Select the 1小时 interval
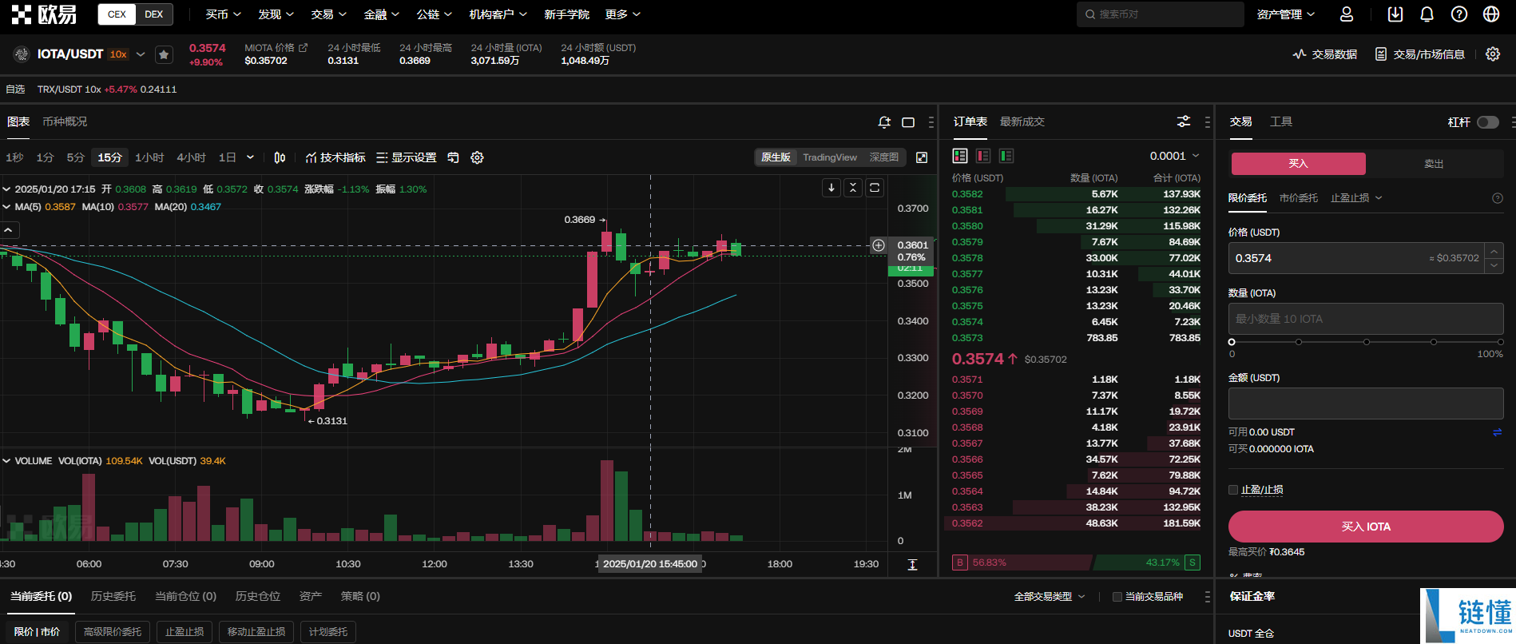The height and width of the screenshot is (644, 1516). [149, 157]
